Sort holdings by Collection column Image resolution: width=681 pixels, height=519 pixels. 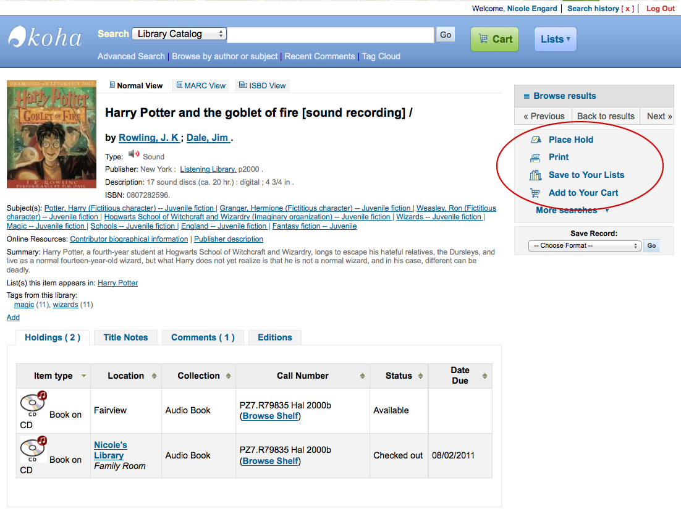coord(229,376)
